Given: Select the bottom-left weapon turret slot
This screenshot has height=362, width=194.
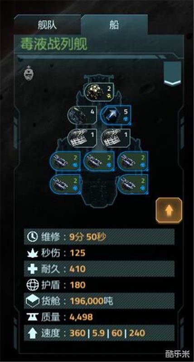Looking at the screenshot, I should tap(65, 184).
